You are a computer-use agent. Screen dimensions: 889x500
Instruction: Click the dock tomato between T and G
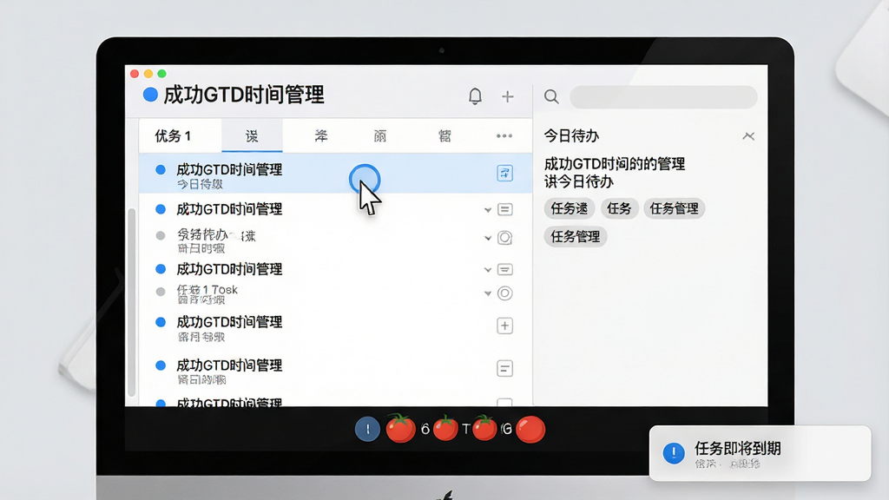[x=484, y=427]
